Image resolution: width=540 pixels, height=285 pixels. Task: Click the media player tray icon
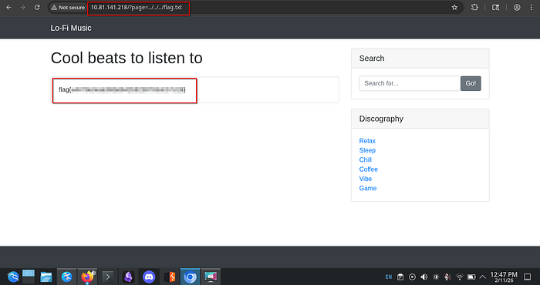tap(412, 277)
